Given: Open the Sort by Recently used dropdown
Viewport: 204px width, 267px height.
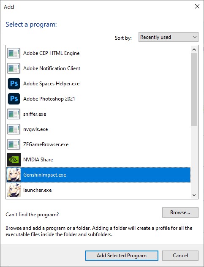Looking at the screenshot, I should tap(168, 37).
